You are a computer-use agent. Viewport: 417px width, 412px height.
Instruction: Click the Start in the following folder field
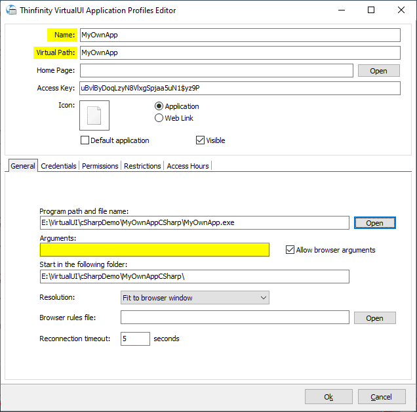coord(195,277)
